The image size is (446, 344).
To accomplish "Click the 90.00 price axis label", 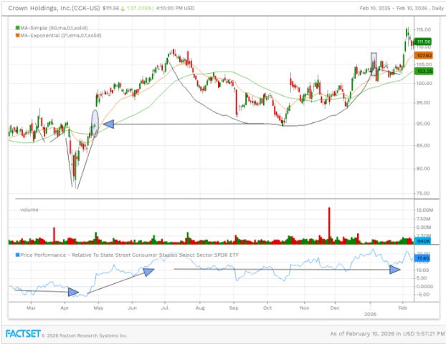I will point(423,124).
